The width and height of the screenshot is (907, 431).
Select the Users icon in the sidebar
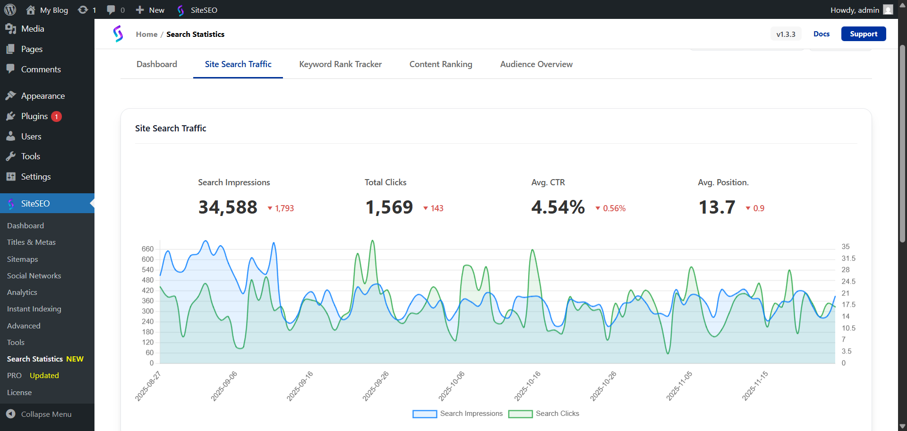tap(11, 136)
